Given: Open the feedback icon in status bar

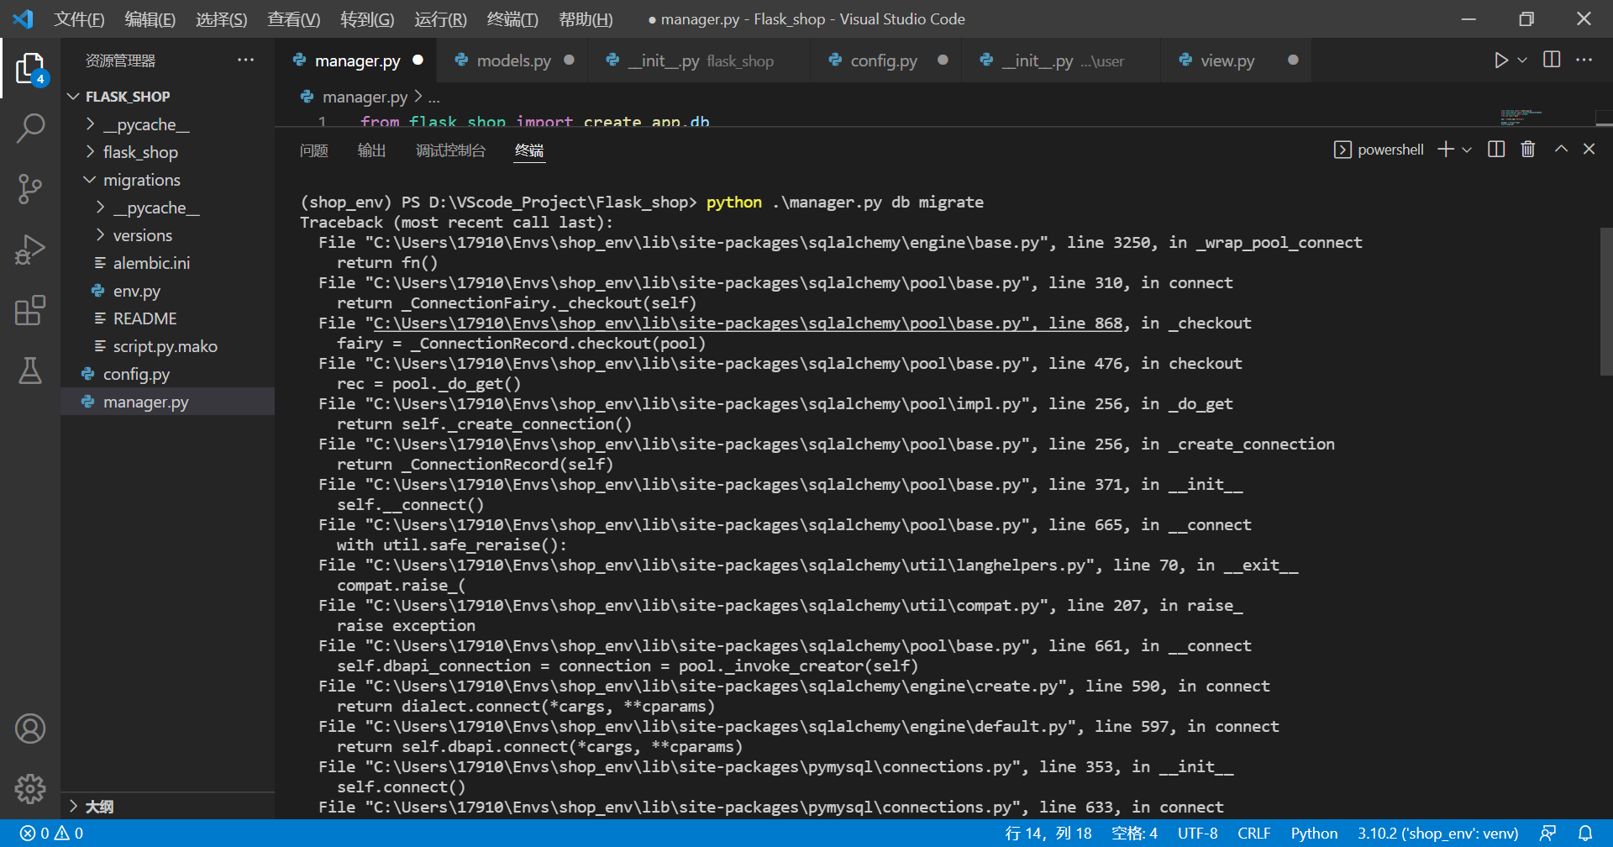Looking at the screenshot, I should click(1547, 834).
